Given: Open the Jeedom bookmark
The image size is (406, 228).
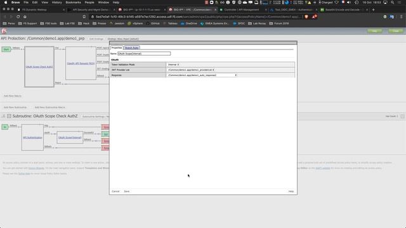Looking at the screenshot, I should [x=117, y=23].
